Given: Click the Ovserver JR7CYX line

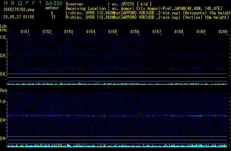Looking at the screenshot, I should pyautogui.click(x=109, y=4).
